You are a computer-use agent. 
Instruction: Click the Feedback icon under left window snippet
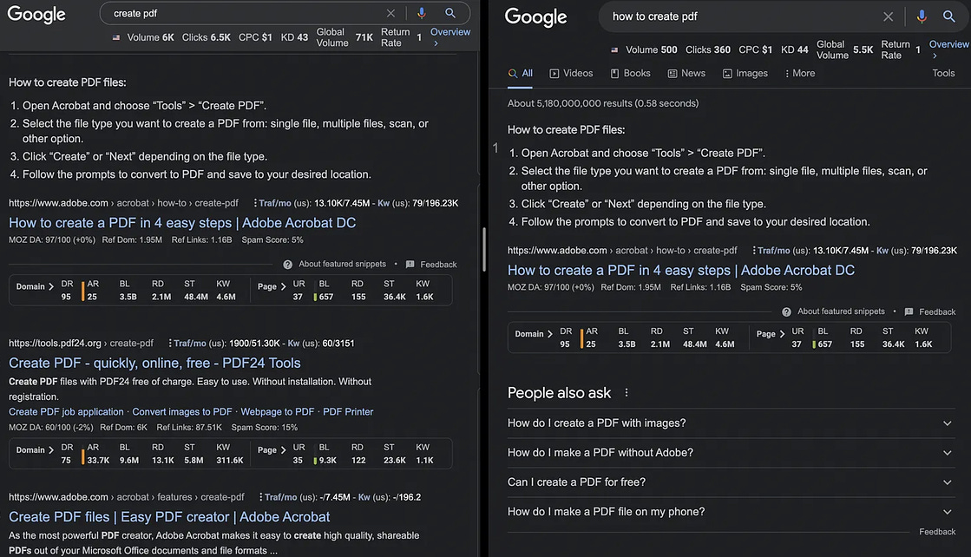pos(410,265)
